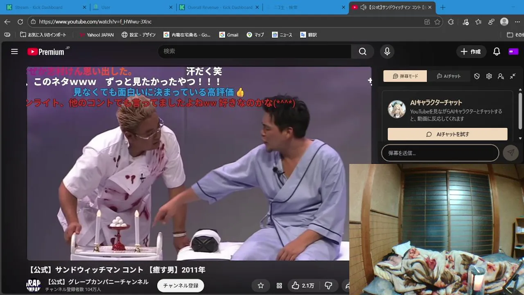Image resolution: width=524 pixels, height=295 pixels.
Task: Dislike the video with thumbs-down
Action: (x=328, y=286)
